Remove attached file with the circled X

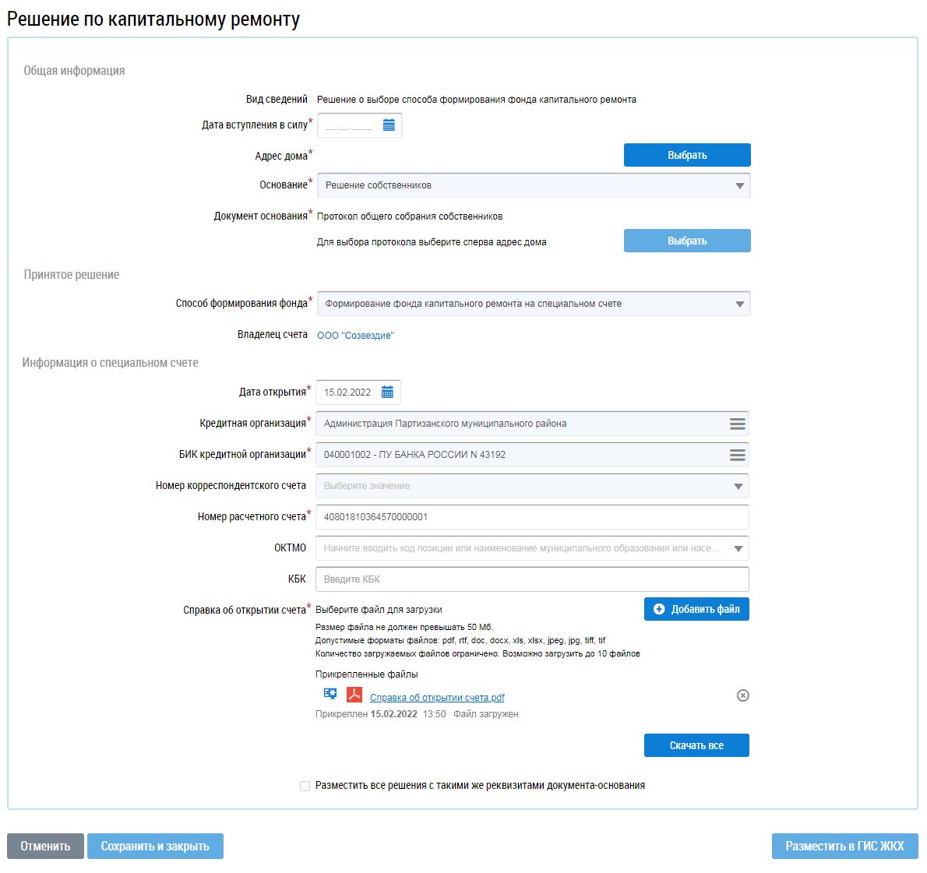[743, 695]
